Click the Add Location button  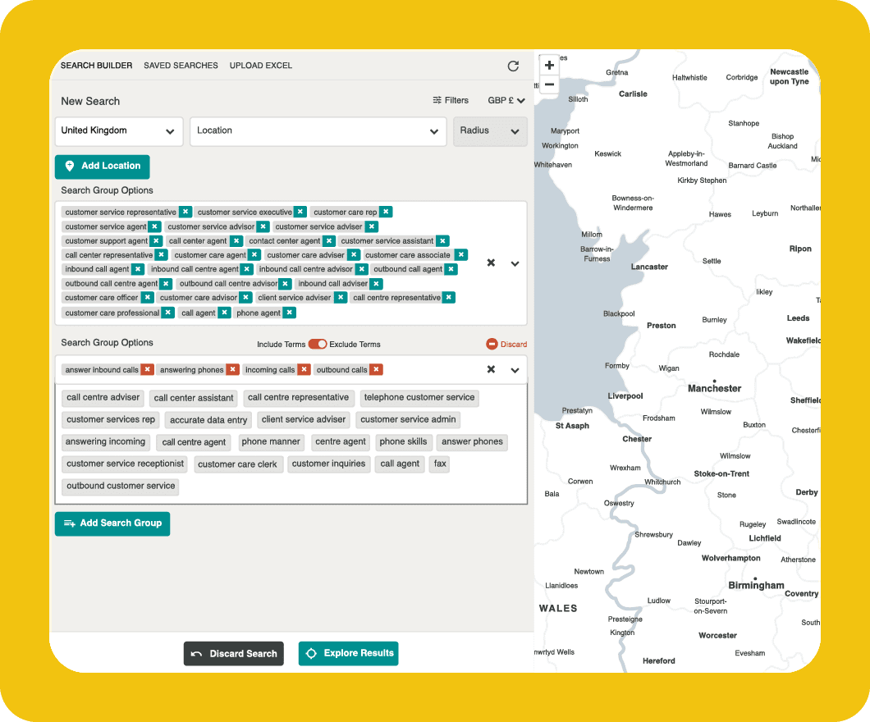pos(103,167)
